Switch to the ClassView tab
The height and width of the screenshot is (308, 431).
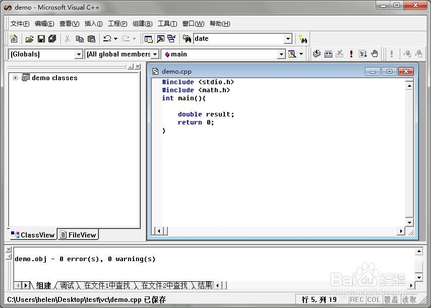pyautogui.click(x=33, y=235)
